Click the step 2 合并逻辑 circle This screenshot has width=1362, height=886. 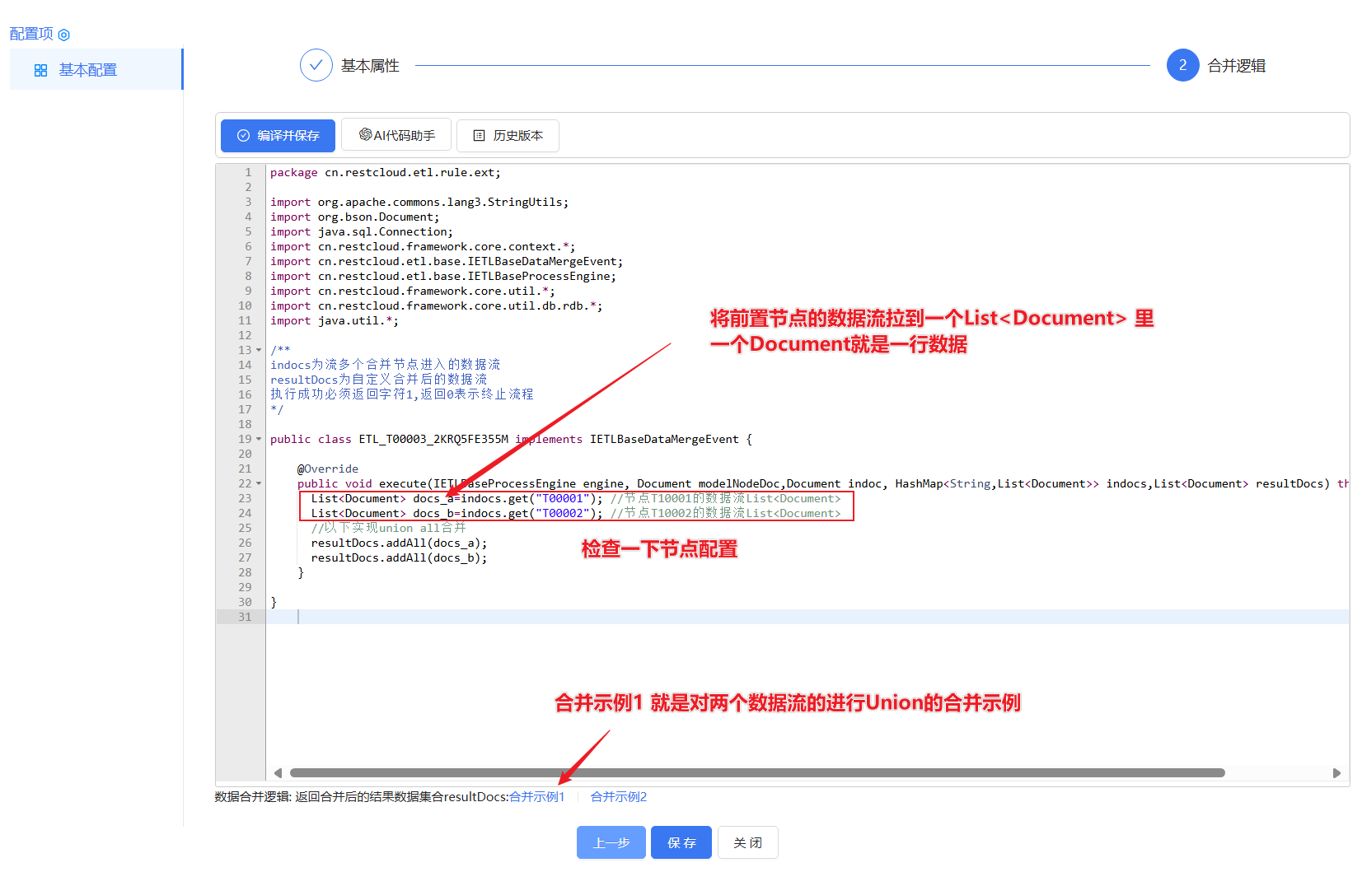click(x=1182, y=65)
